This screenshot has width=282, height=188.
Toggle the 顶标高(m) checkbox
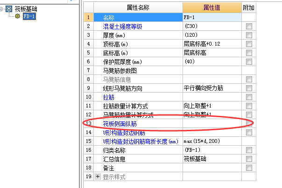point(249,44)
